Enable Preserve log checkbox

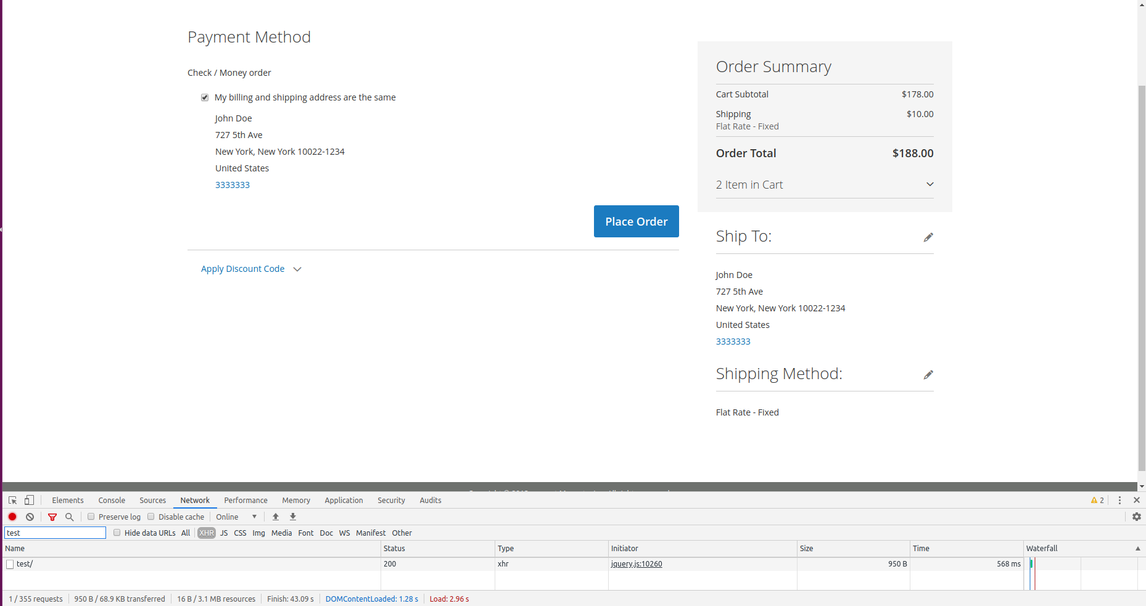91,517
